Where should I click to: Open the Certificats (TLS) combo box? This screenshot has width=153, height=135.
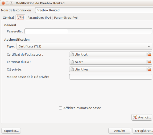(x=84, y=46)
